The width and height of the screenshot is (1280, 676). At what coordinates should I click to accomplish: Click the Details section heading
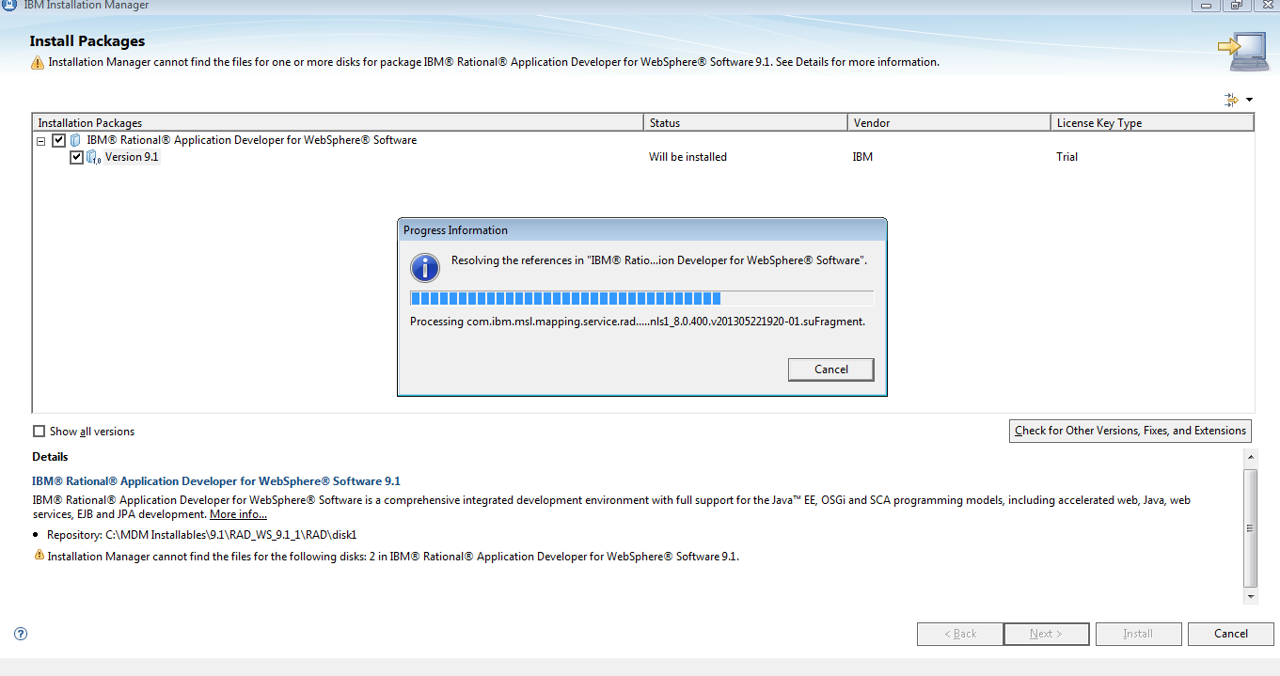[x=50, y=457]
